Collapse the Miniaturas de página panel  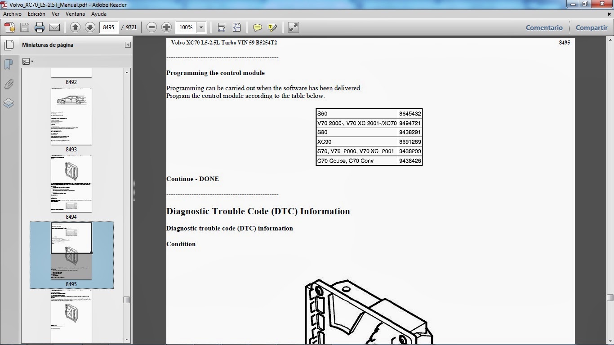point(128,45)
